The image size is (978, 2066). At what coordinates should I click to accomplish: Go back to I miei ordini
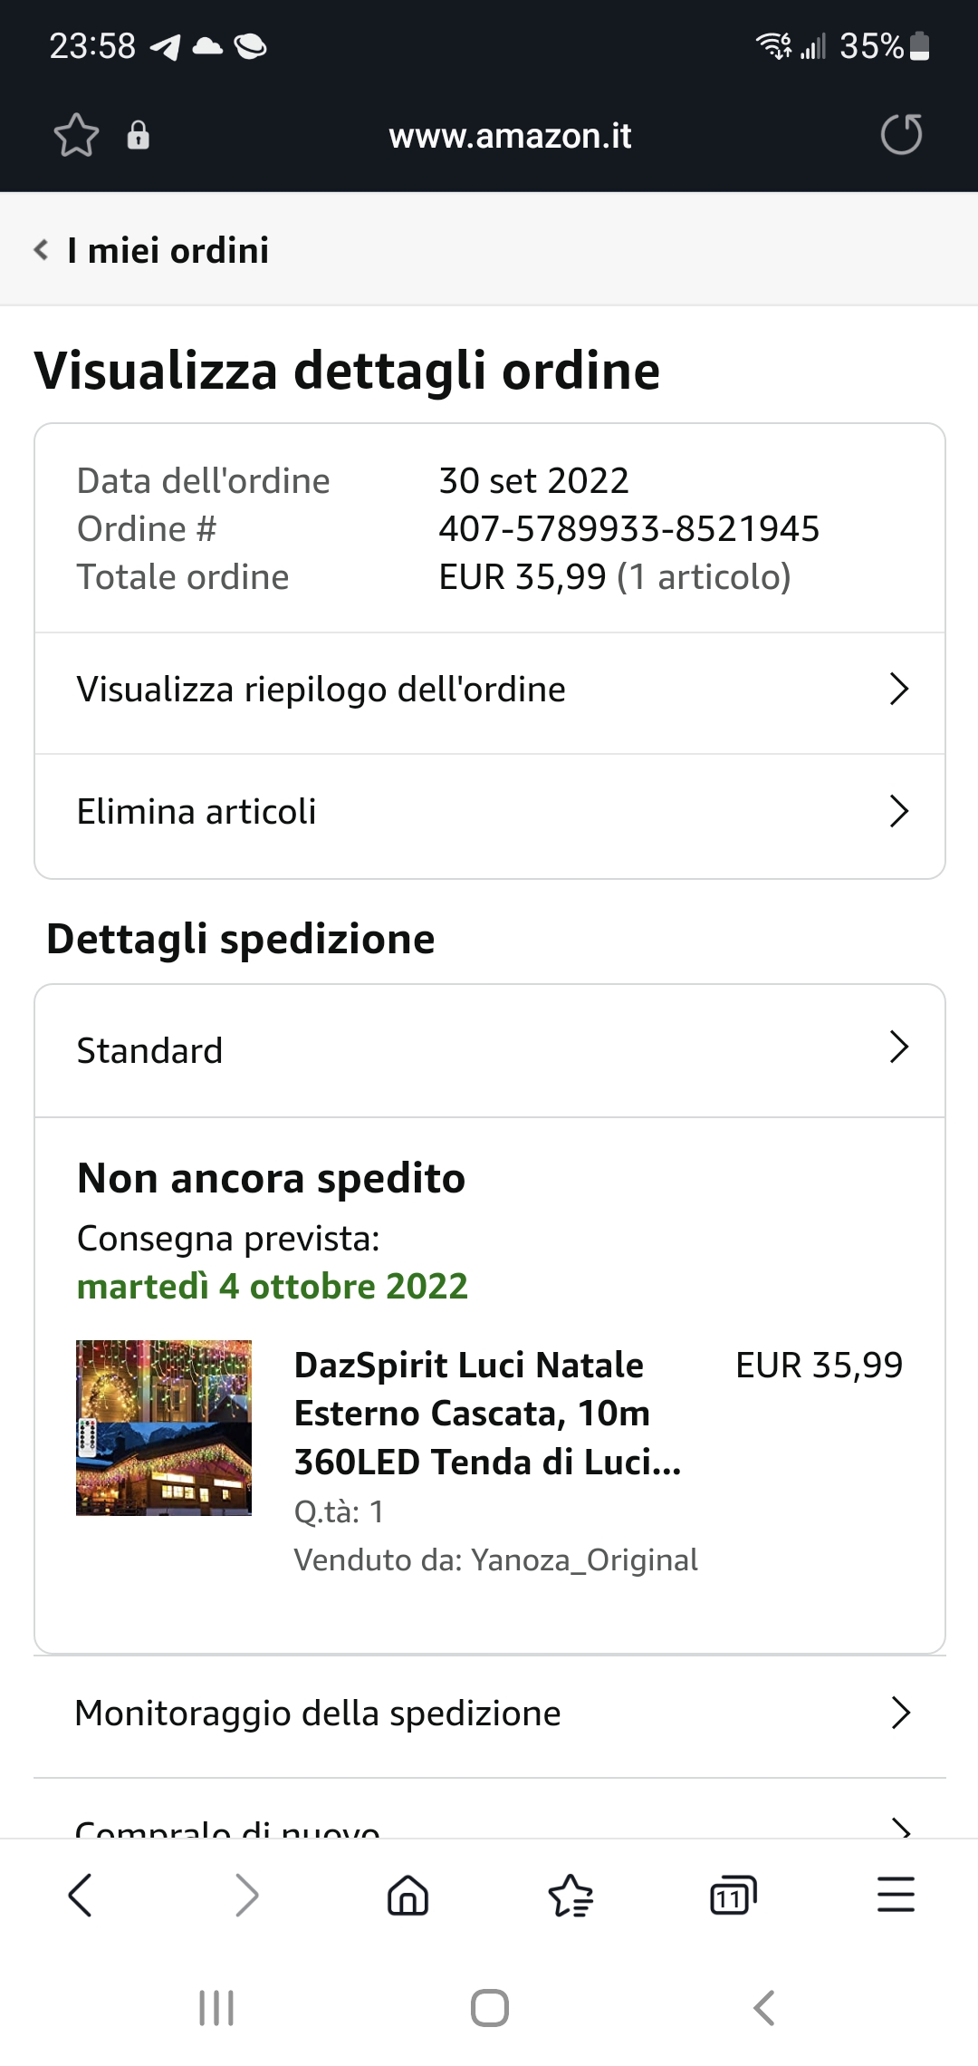[x=152, y=250]
